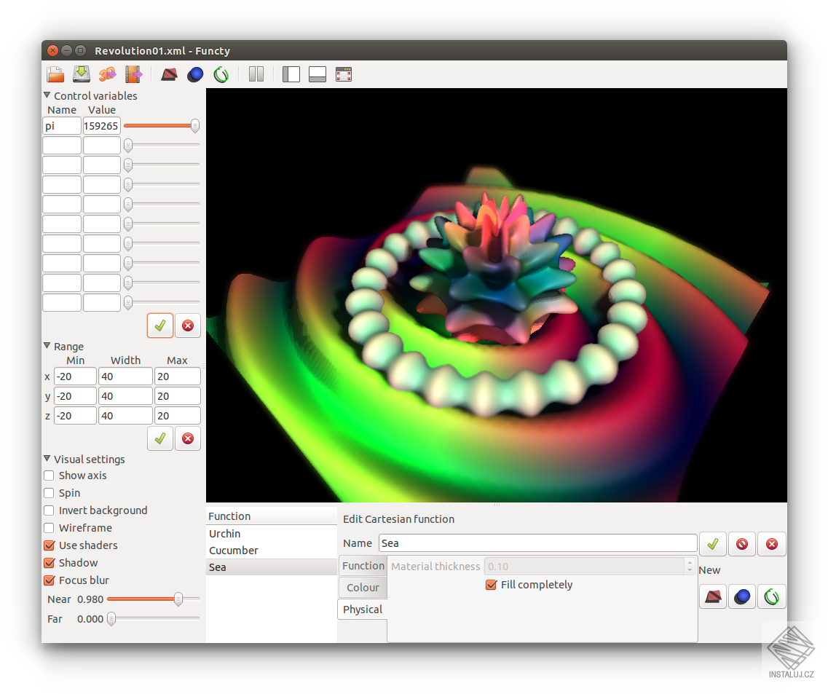Image resolution: width=828 pixels, height=694 pixels.
Task: Click the export 3D model toolbar icon
Action: click(x=108, y=74)
